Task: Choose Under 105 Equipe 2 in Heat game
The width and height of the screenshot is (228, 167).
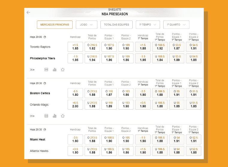Action: pyautogui.click(x=126, y=151)
